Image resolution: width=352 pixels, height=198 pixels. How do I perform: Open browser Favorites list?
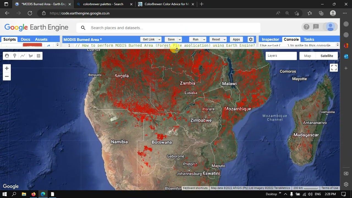[310, 13]
